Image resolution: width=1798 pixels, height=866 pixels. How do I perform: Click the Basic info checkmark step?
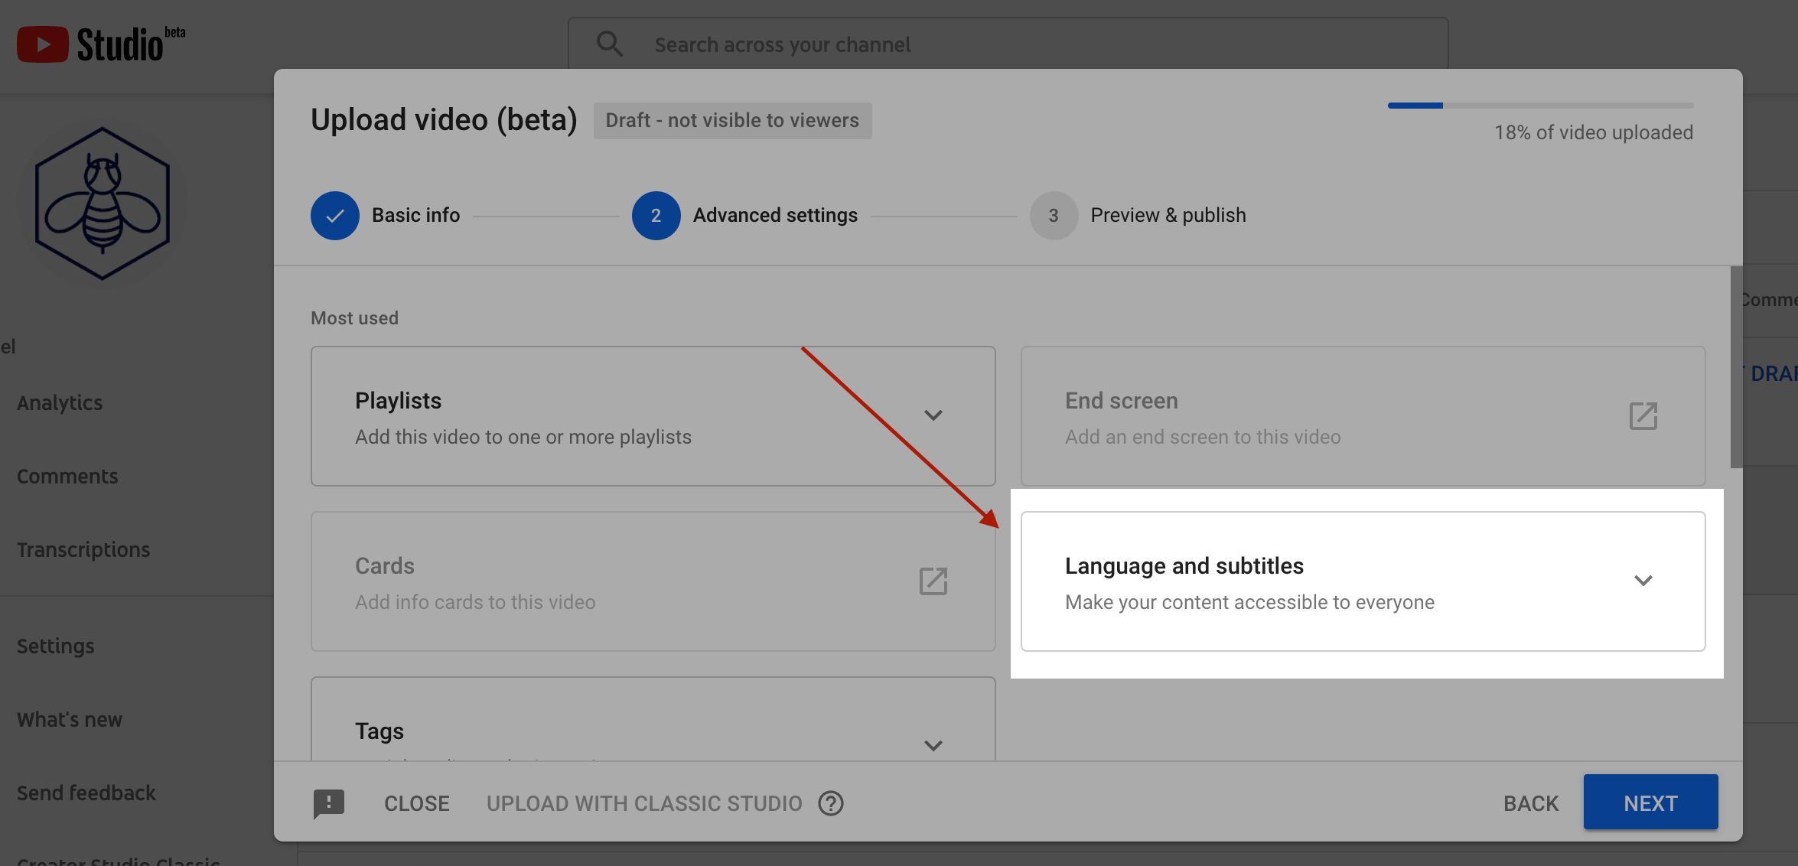pyautogui.click(x=335, y=216)
